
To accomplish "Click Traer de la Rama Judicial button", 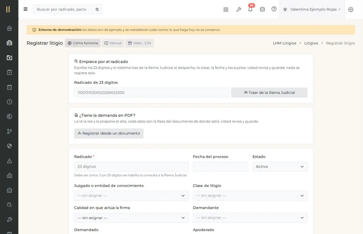I will [269, 93].
